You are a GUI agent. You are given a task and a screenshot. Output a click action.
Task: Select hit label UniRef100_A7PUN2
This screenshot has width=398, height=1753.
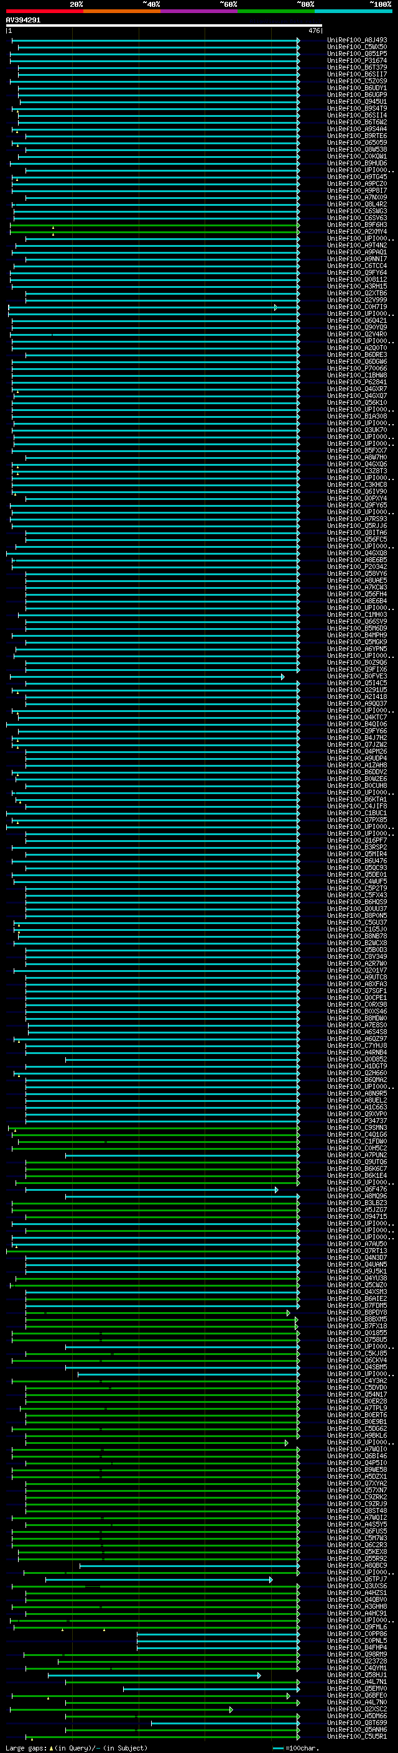pos(357,1155)
